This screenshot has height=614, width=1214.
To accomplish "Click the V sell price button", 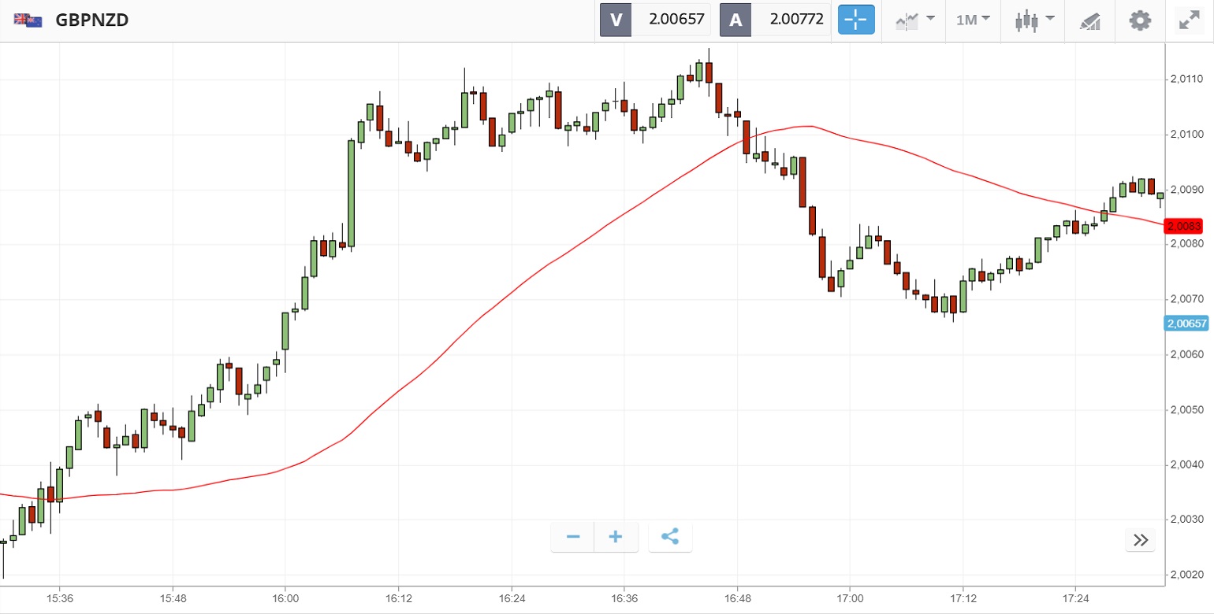I will tap(655, 20).
